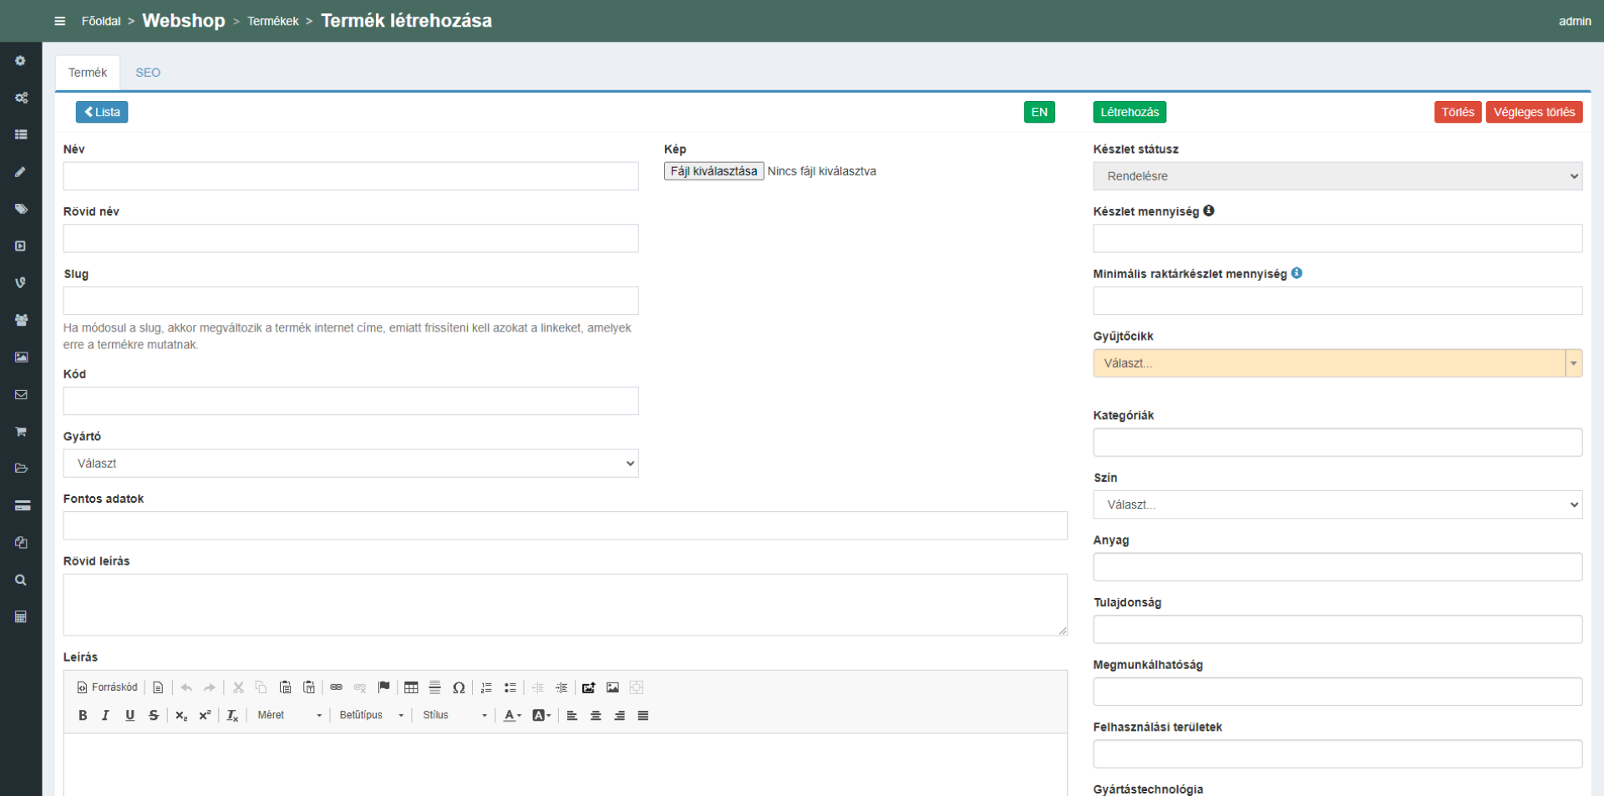Toggle italic formatting in editor

pyautogui.click(x=105, y=715)
